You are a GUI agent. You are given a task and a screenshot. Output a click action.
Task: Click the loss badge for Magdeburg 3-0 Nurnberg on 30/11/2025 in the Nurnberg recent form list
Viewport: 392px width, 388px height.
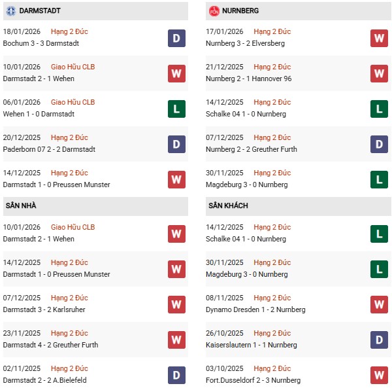(379, 180)
